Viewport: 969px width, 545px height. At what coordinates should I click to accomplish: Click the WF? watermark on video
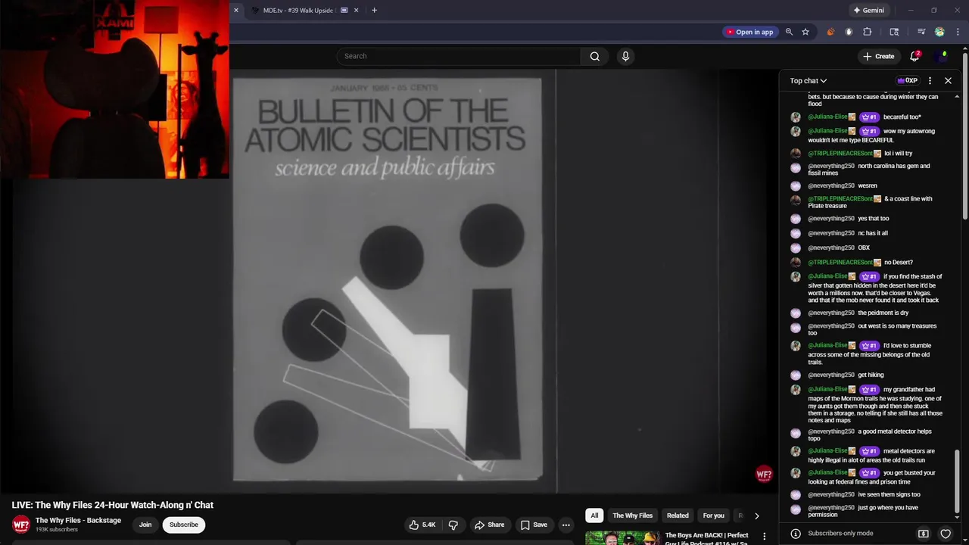tap(764, 475)
